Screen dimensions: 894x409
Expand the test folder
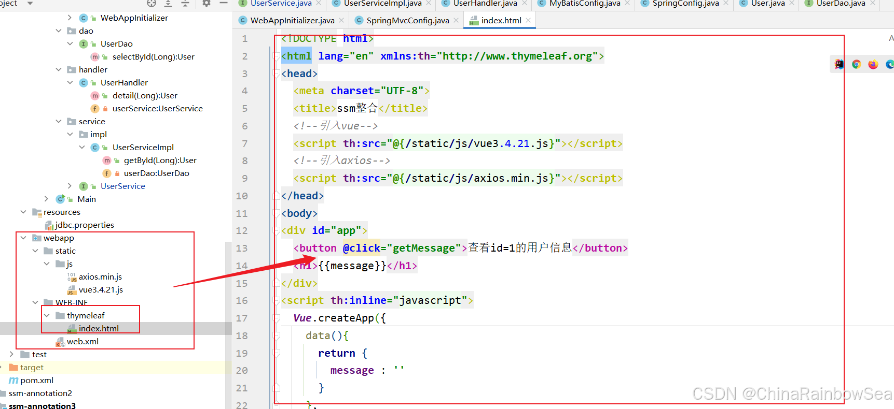(x=12, y=354)
